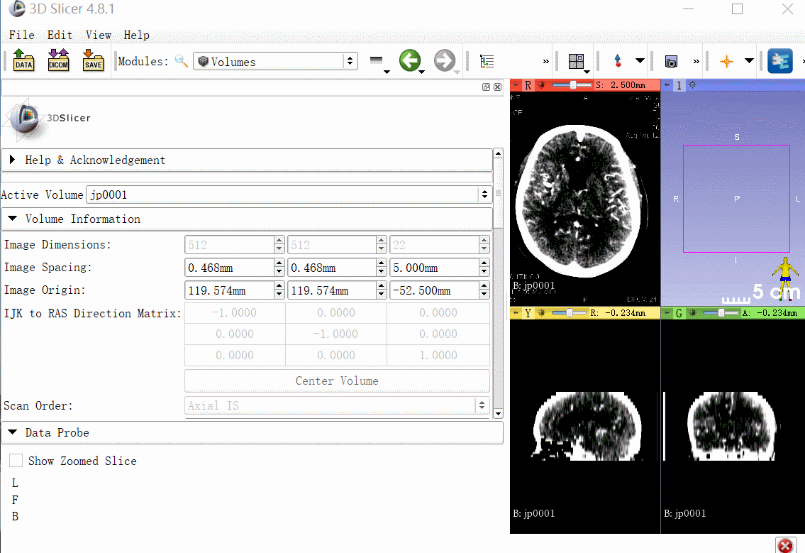Click the Center Volume button
805x553 pixels.
coord(337,380)
